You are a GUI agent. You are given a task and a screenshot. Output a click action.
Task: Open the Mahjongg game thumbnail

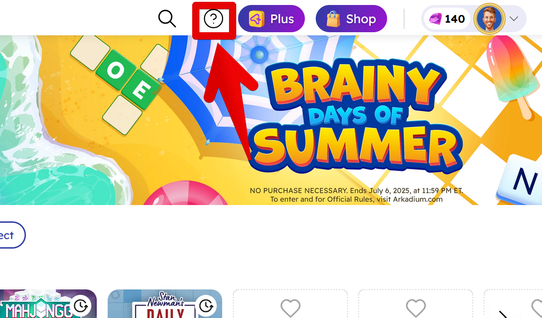coord(49,304)
